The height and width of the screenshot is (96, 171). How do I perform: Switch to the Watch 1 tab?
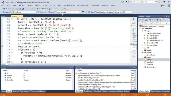16,91
